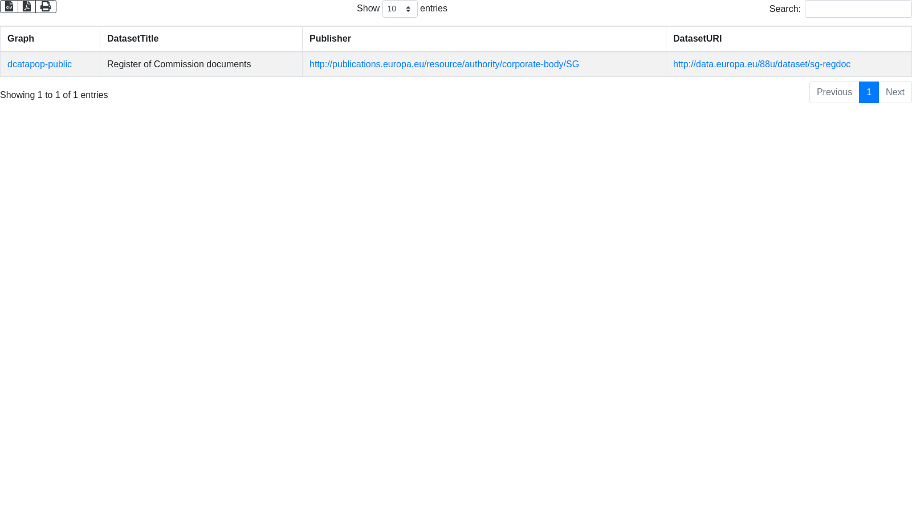Focus the Search input field
Viewport: 912px width, 513px height.
coord(858,9)
